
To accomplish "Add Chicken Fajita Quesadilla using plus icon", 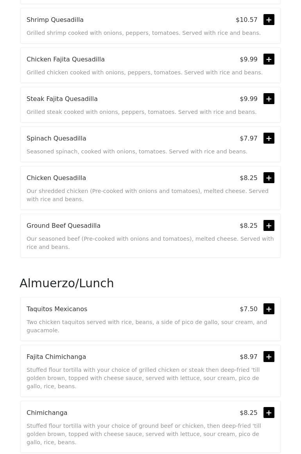I will point(269,59).
